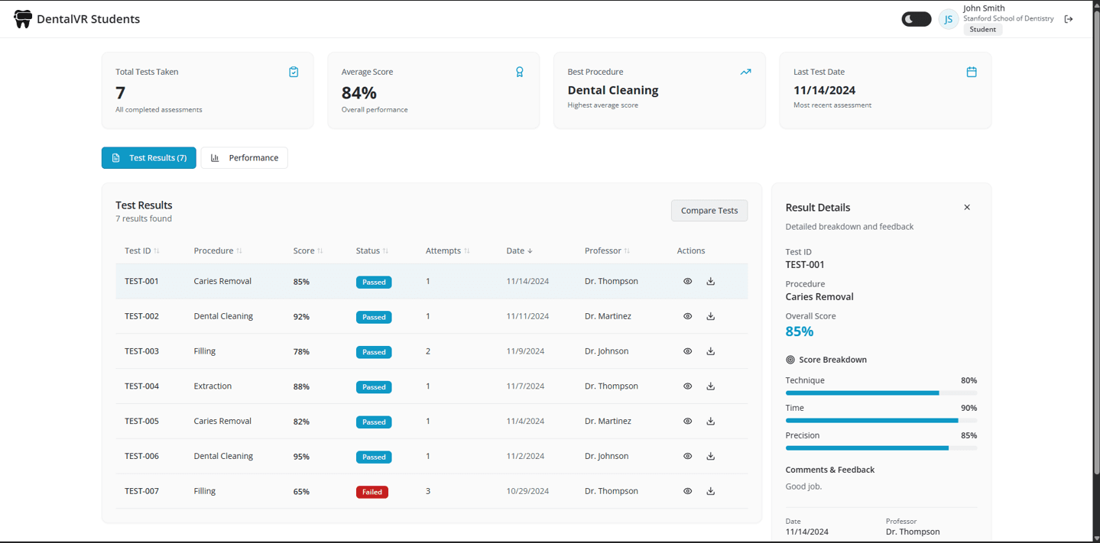
Task: Click Extraction procedure in TEST-004 row
Action: tap(213, 386)
